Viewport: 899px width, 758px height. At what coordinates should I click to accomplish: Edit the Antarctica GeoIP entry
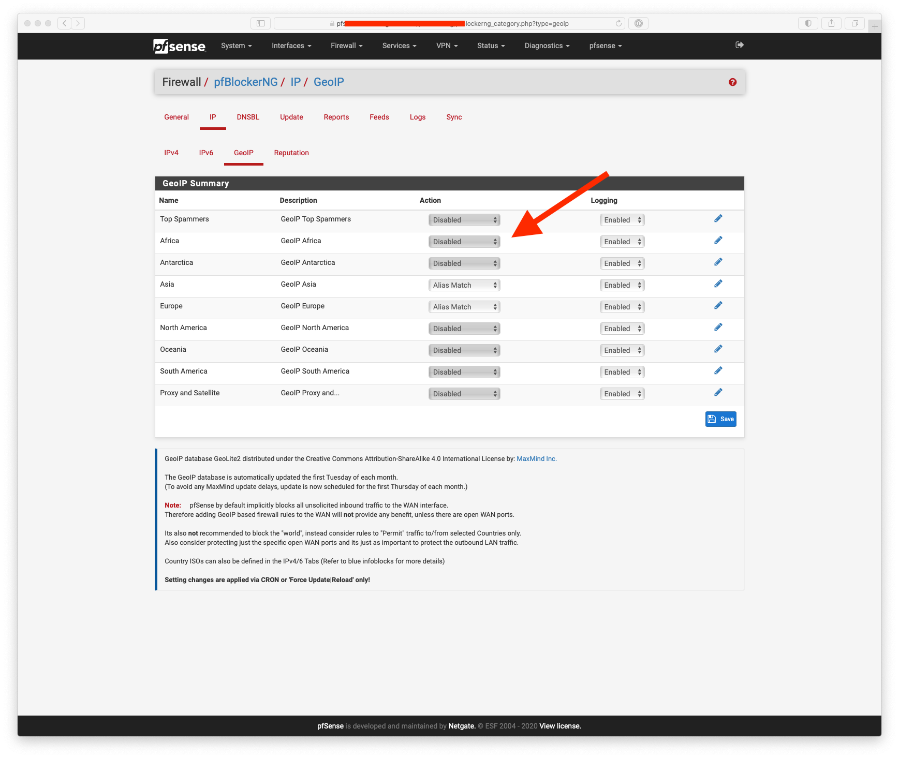pos(718,262)
